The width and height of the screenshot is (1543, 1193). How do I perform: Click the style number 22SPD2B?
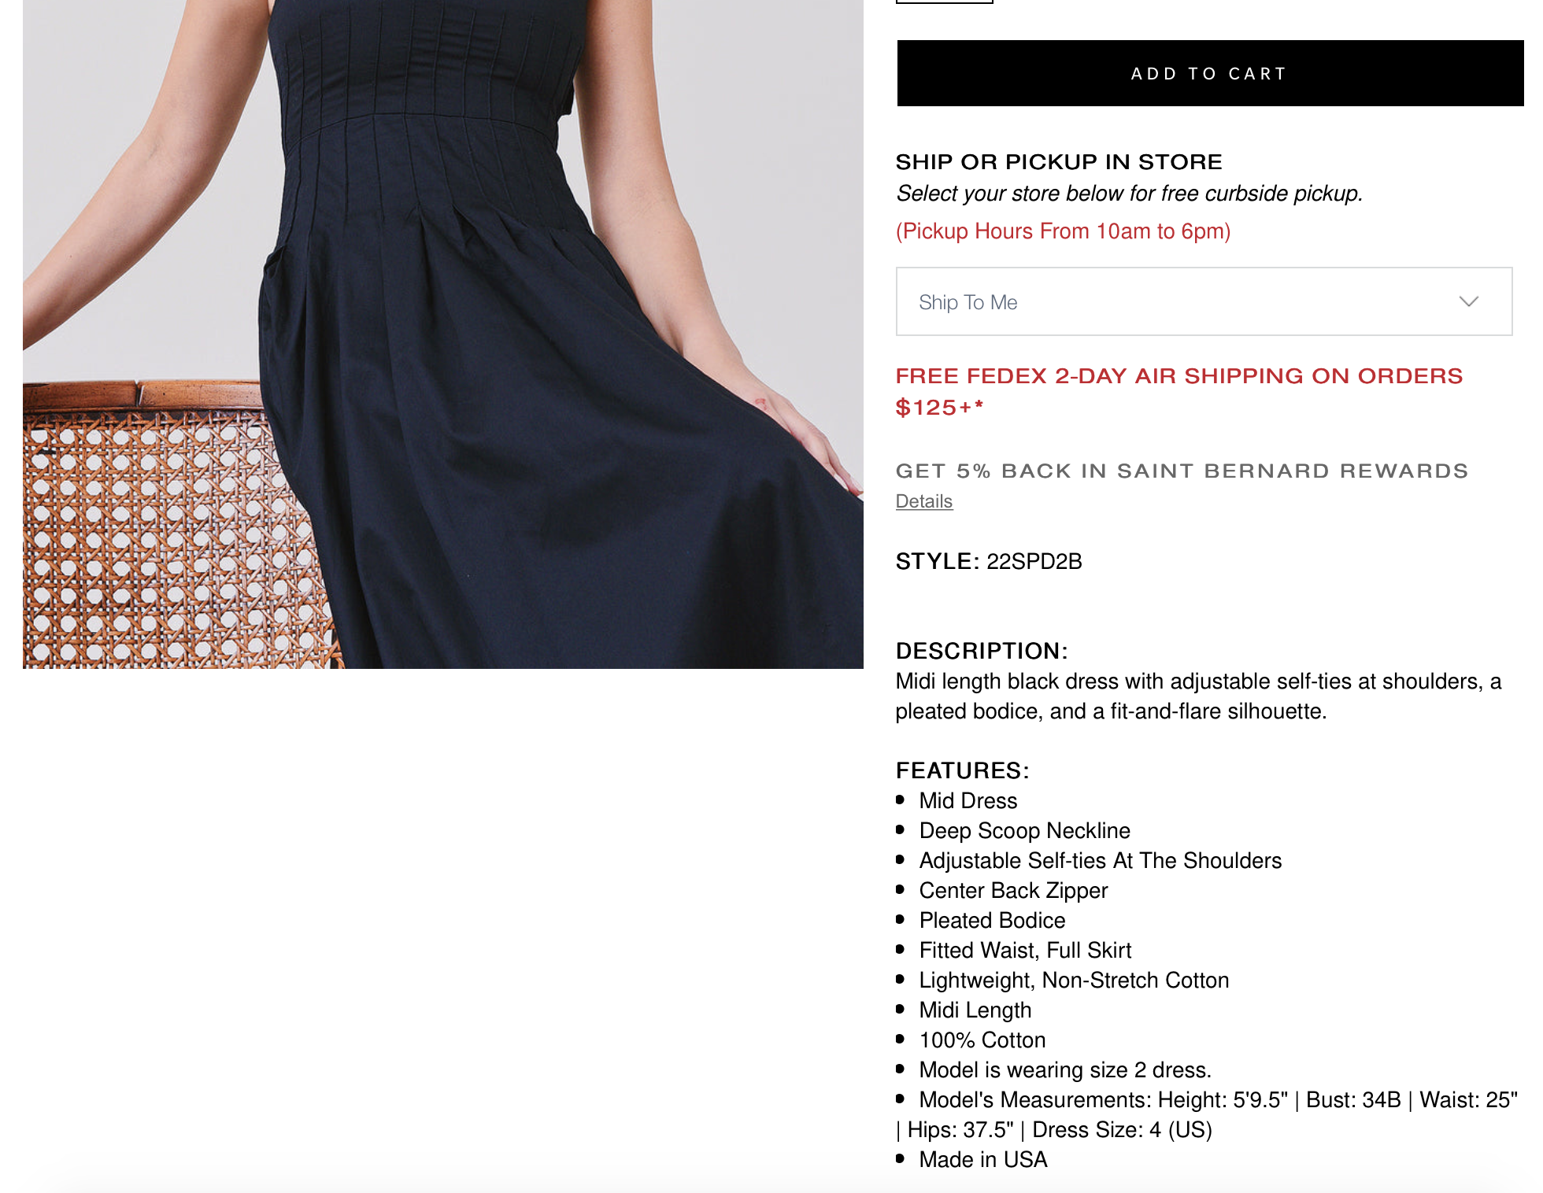1034,561
